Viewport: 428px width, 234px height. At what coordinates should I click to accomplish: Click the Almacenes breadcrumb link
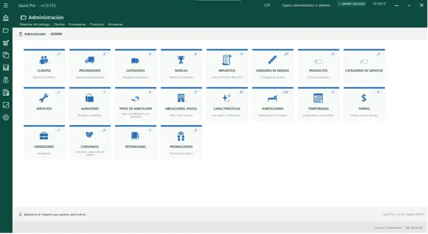(x=115, y=24)
